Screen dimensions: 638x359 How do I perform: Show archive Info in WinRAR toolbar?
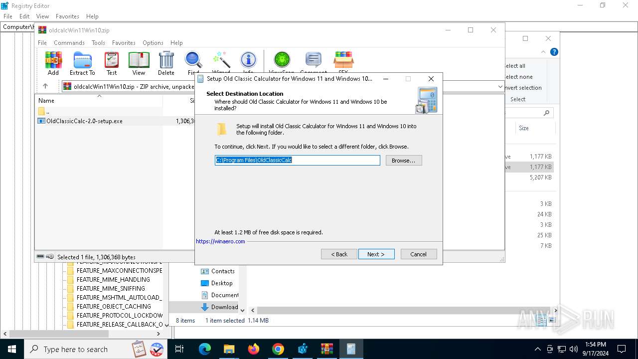[x=248, y=60]
